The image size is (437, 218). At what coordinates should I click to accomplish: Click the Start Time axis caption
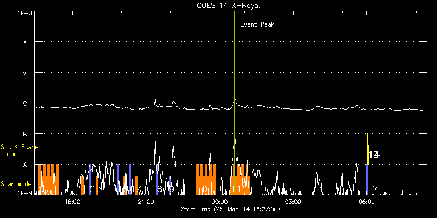[230, 209]
